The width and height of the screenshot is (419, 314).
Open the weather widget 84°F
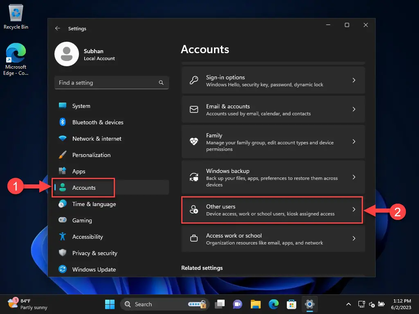[x=27, y=304]
